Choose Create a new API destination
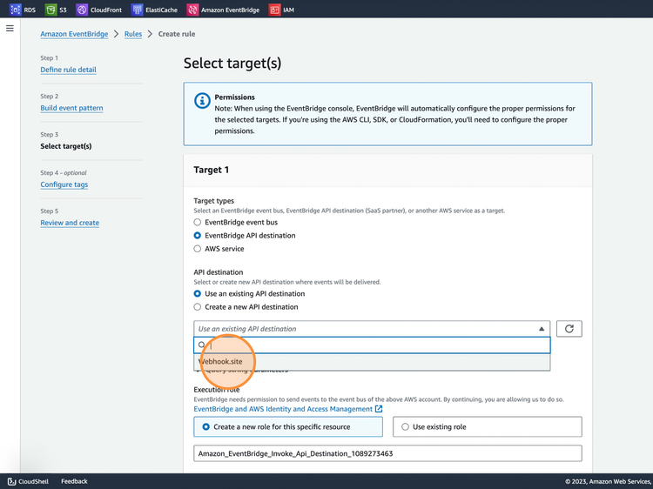 (198, 307)
